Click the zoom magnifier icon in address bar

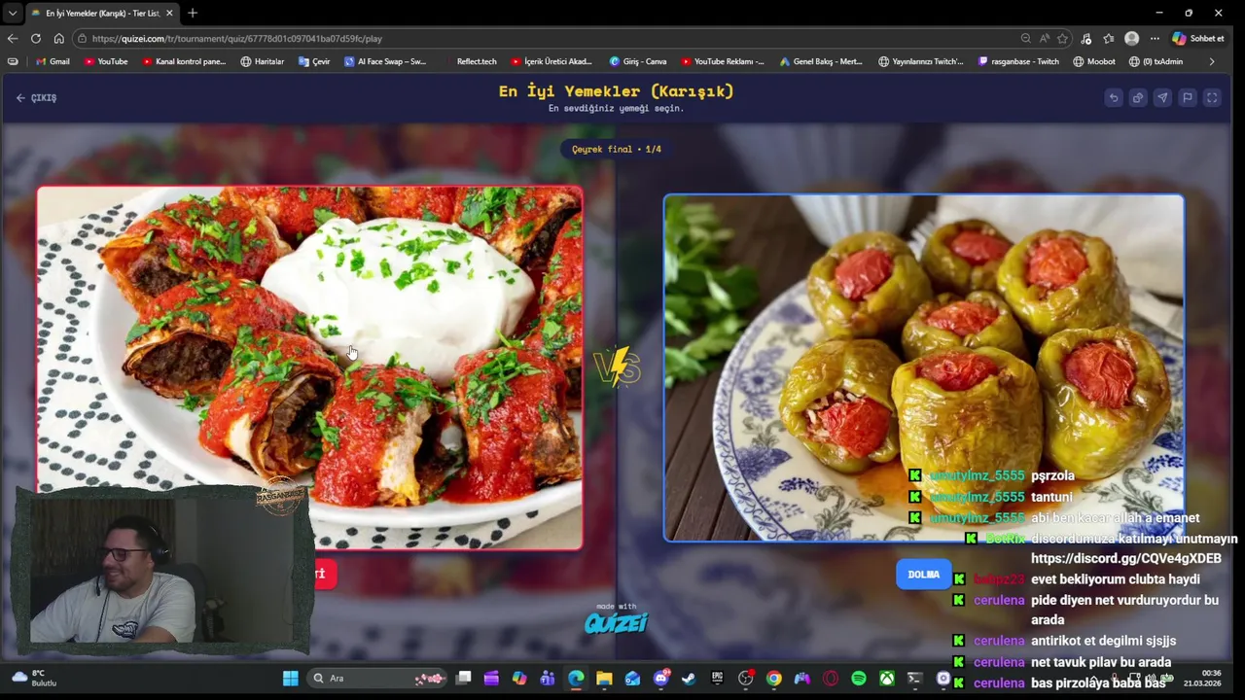click(x=1025, y=38)
